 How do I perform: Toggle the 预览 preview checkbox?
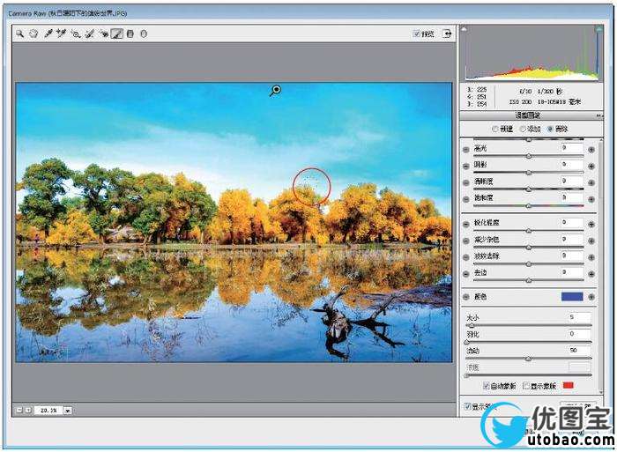[x=416, y=33]
